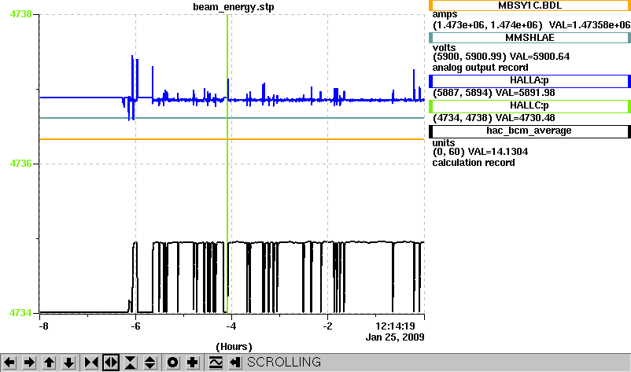
Task: Click the 12:14:19 timestamp on x-axis
Action: 395,326
